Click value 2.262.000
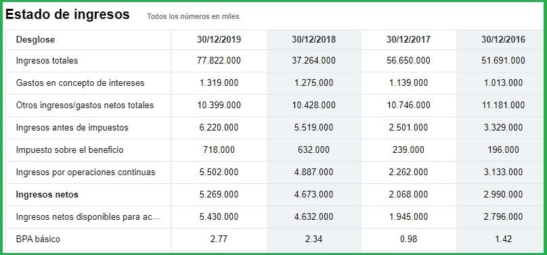This screenshot has height=255, width=547. (408, 172)
